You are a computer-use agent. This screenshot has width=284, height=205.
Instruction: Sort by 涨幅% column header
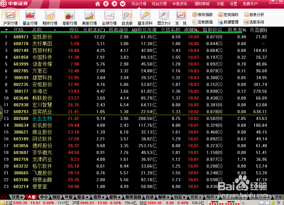192,30
